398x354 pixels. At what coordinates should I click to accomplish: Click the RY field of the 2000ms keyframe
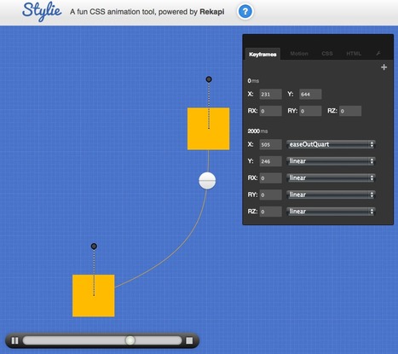[x=270, y=194]
